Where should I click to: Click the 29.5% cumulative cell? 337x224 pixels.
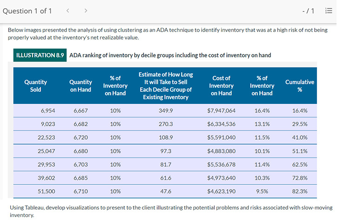tap(299, 124)
